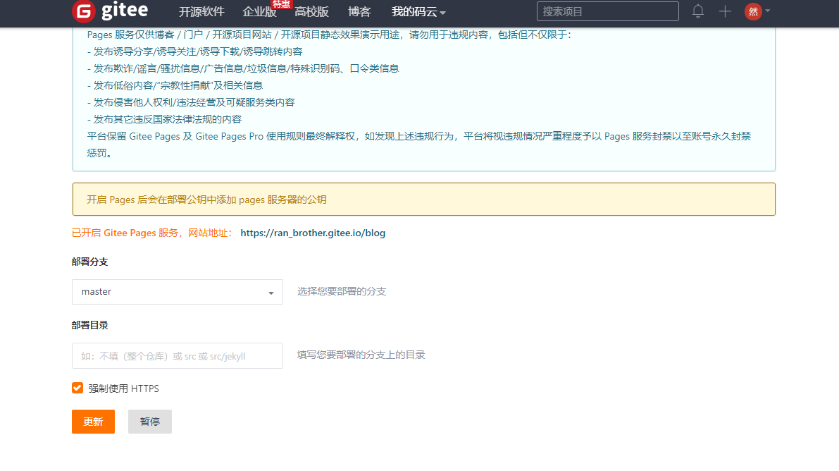Open the 企业版 navigation item
The width and height of the screenshot is (839, 471).
pyautogui.click(x=259, y=12)
